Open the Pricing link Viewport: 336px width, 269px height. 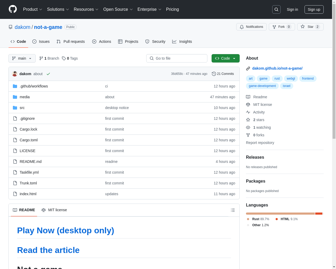click(172, 9)
